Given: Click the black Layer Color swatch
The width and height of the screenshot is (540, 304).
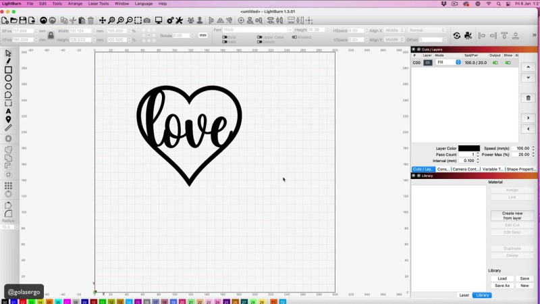Looking at the screenshot, I should pyautogui.click(x=469, y=148).
